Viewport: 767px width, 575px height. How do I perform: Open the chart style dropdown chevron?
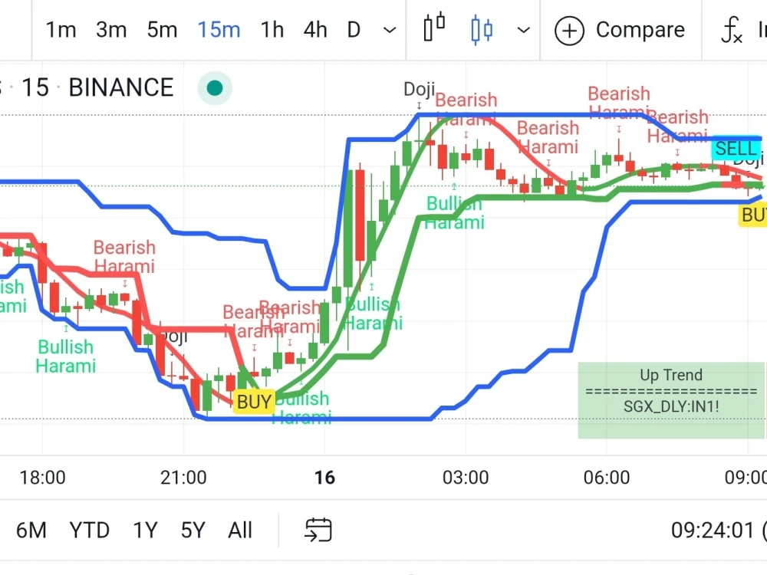pos(523,31)
